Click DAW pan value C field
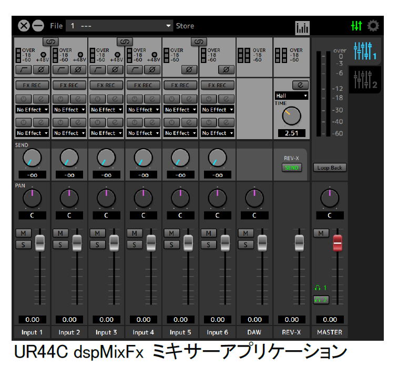This screenshot has width=398, height=367. coord(254,215)
